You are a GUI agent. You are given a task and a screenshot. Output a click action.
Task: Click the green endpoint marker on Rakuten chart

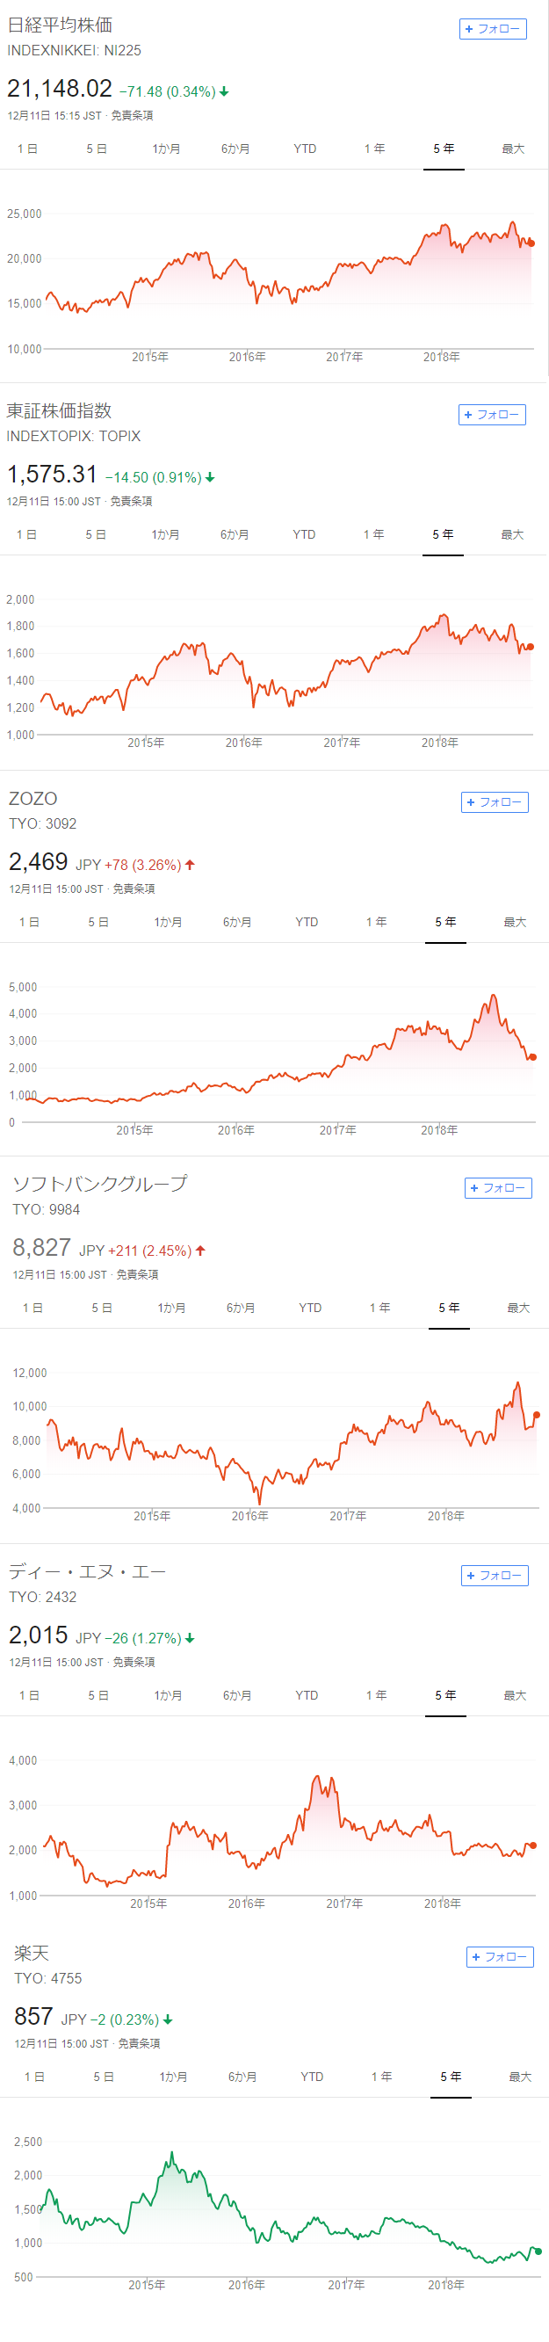click(x=538, y=2251)
